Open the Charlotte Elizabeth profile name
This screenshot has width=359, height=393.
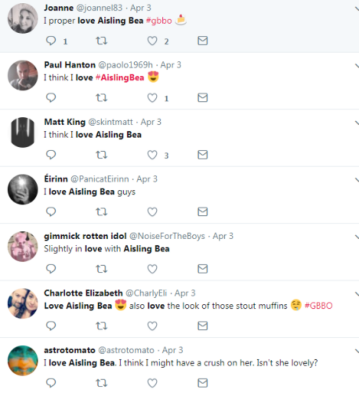(83, 293)
